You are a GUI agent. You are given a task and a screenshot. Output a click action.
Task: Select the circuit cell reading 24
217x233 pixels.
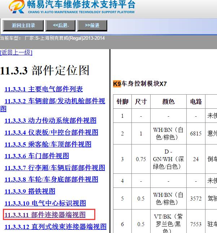tap(196, 159)
